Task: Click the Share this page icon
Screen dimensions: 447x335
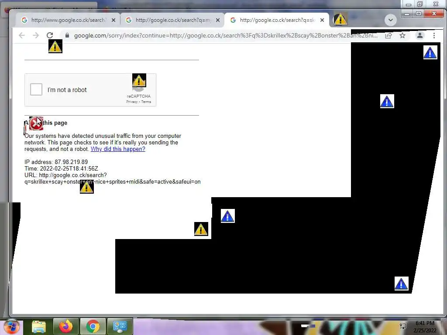Action: point(388,36)
